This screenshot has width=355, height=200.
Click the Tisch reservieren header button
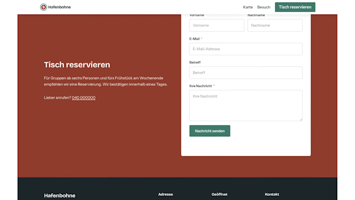(x=295, y=7)
